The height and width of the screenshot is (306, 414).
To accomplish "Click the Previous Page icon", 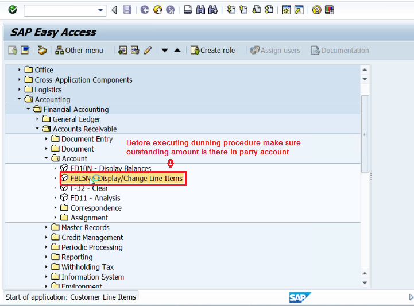I will click(243, 10).
